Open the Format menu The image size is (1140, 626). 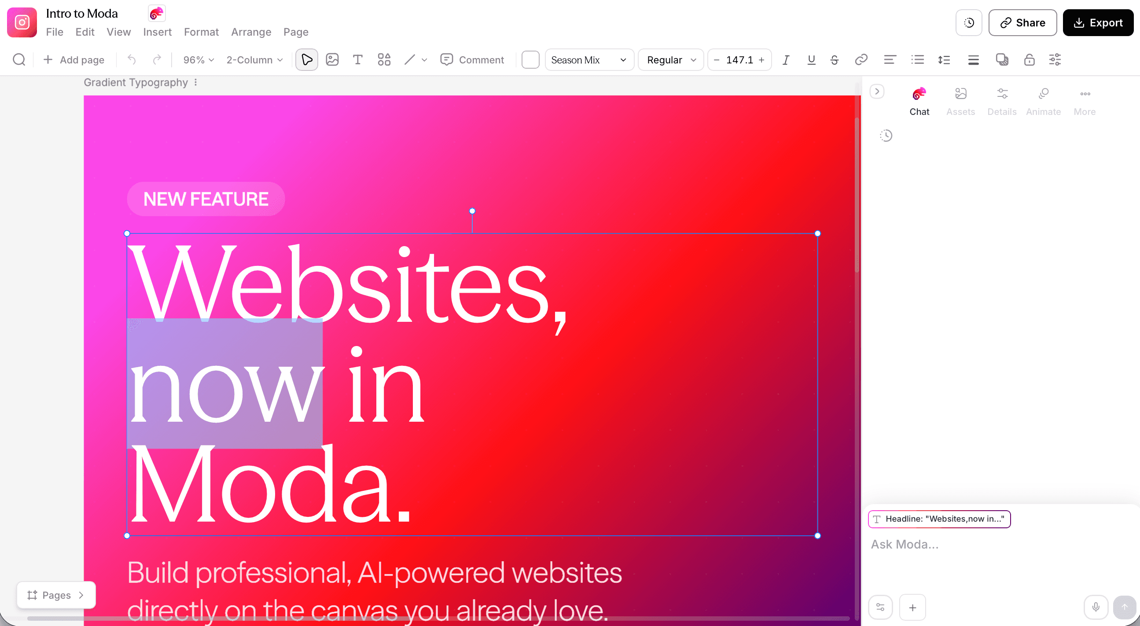tap(201, 32)
